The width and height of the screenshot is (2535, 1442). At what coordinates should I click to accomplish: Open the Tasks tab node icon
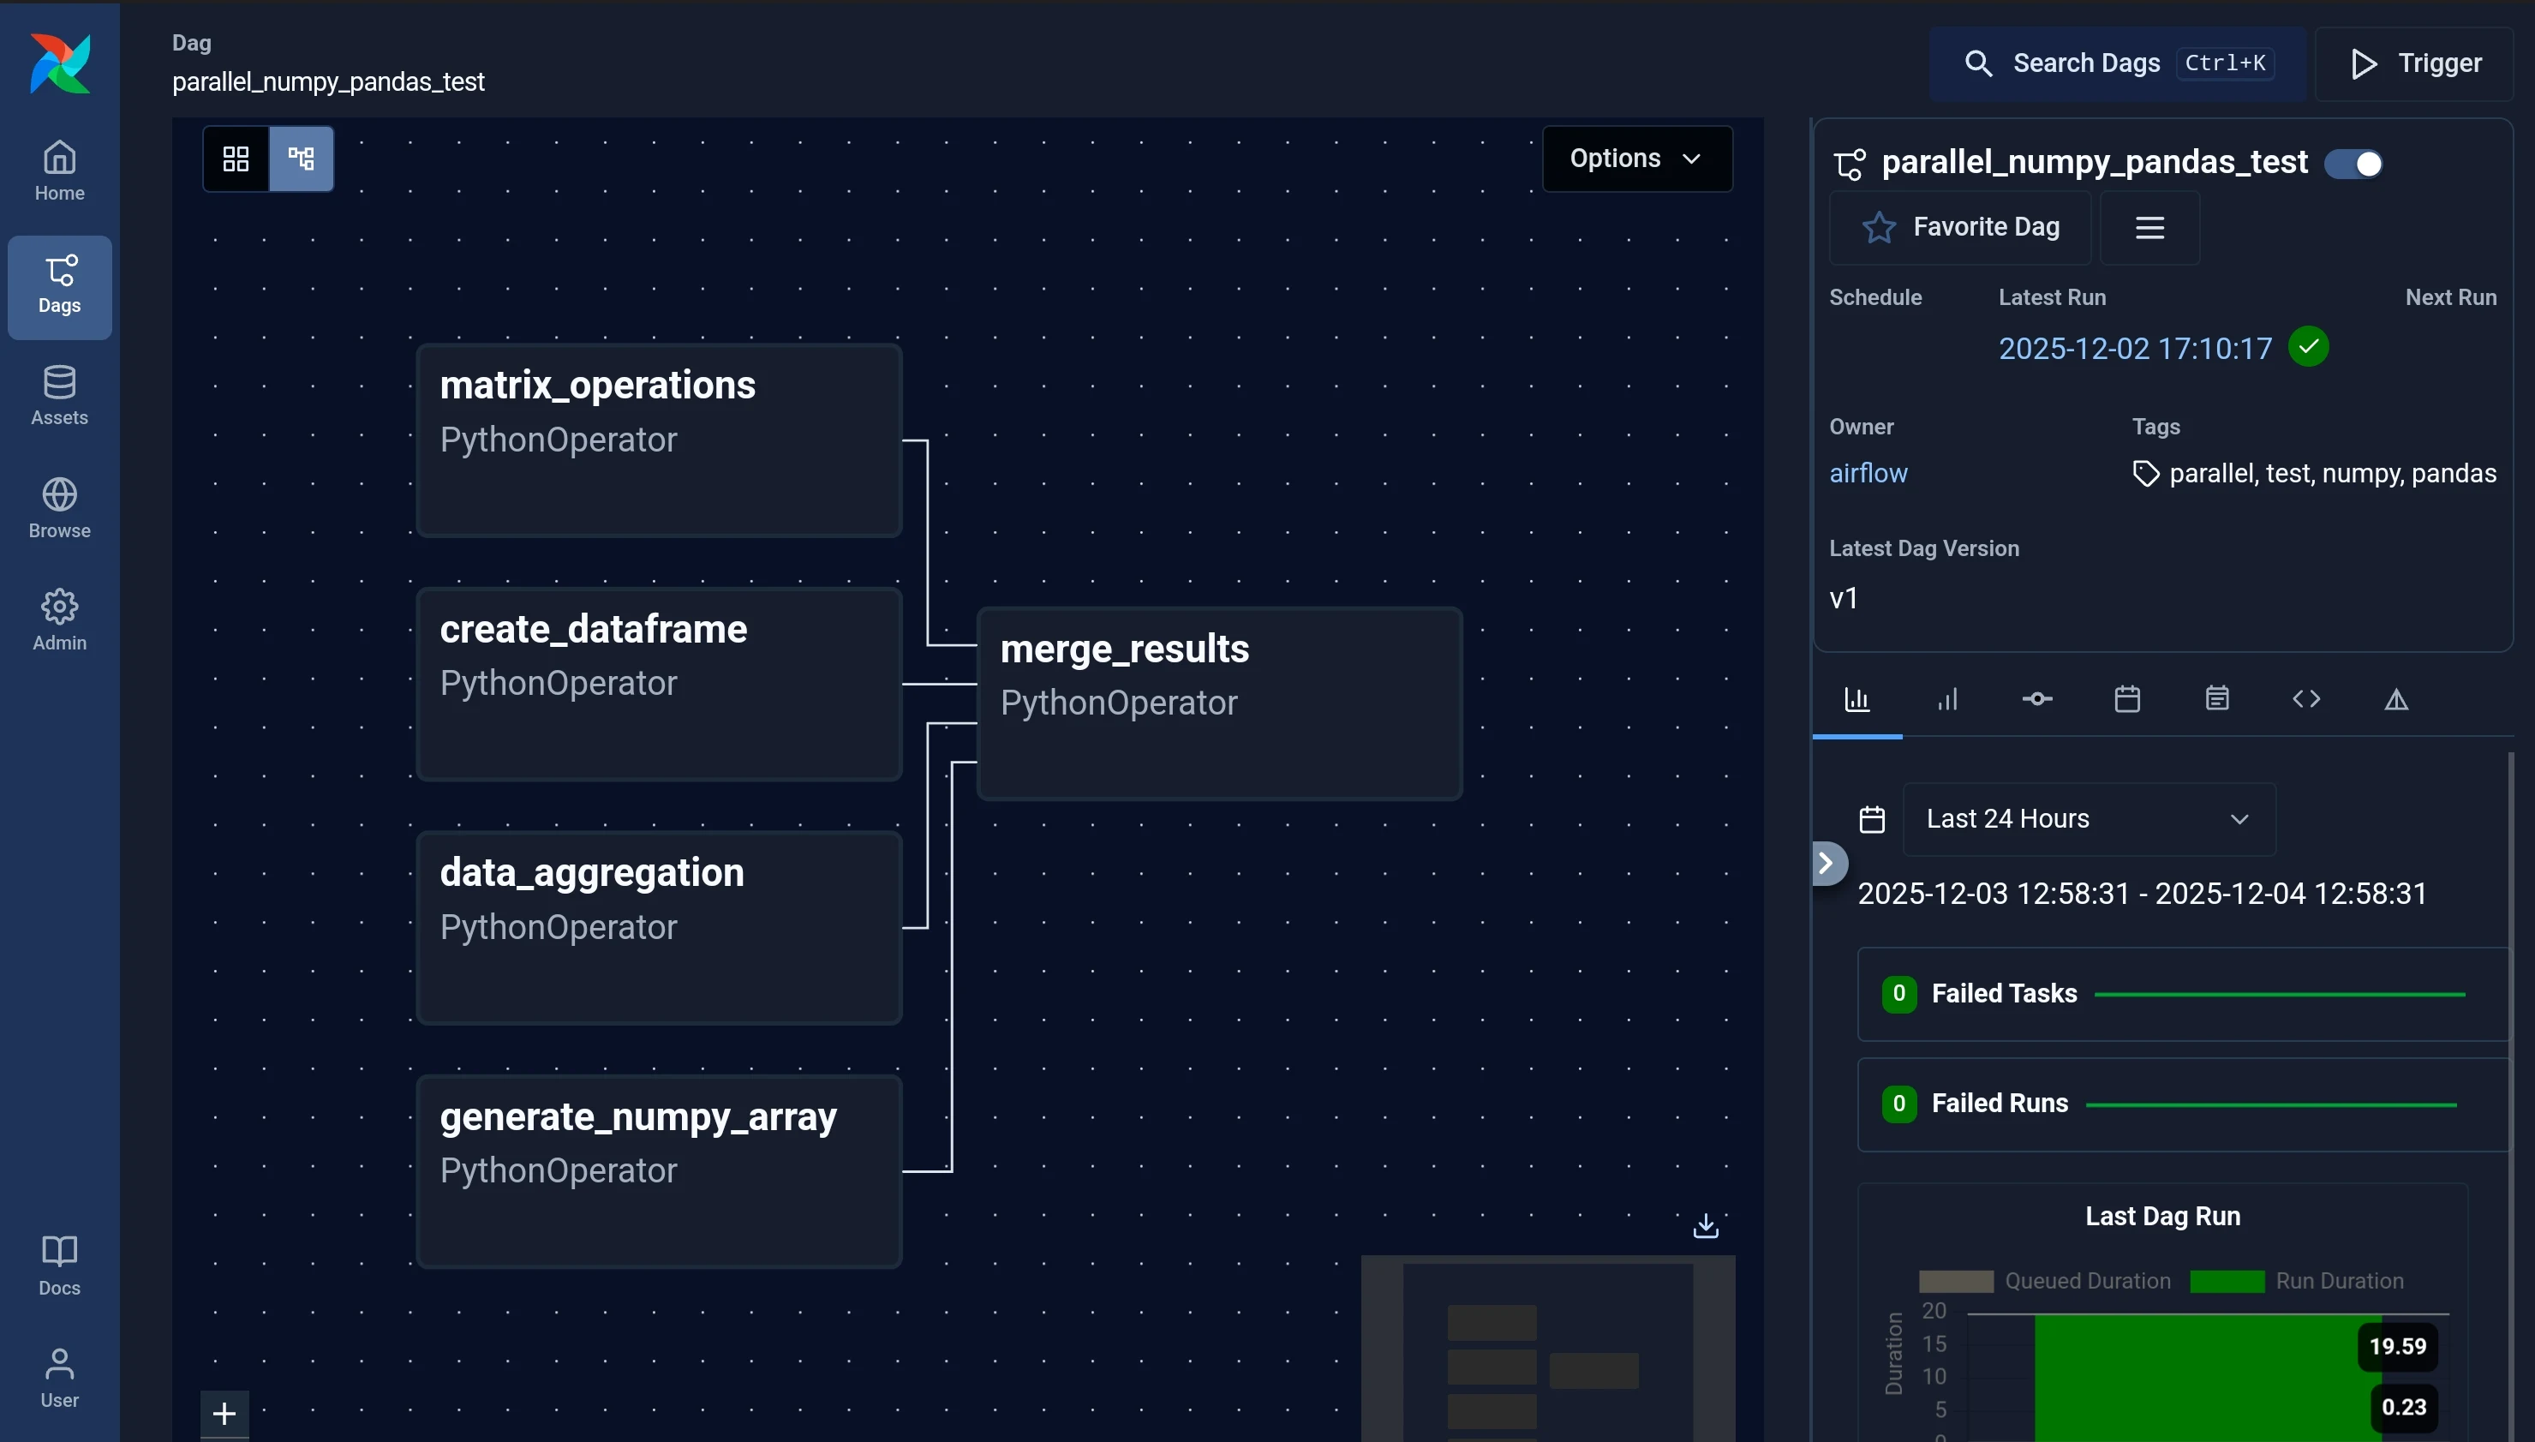2037,700
